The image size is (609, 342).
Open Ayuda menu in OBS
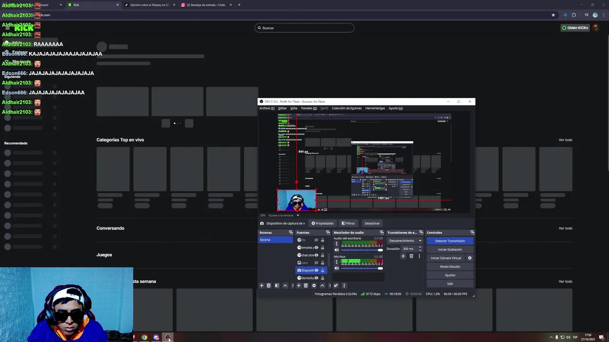(395, 108)
